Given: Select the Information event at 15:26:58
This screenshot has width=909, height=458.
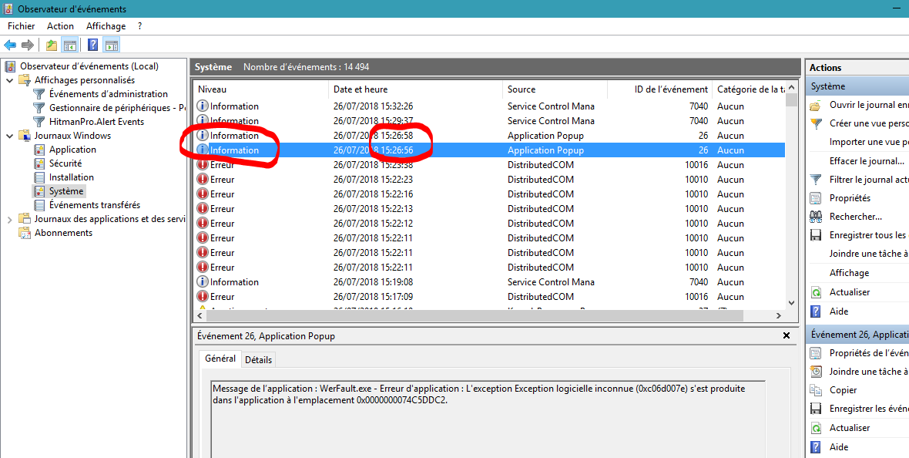Looking at the screenshot, I should tap(490, 135).
